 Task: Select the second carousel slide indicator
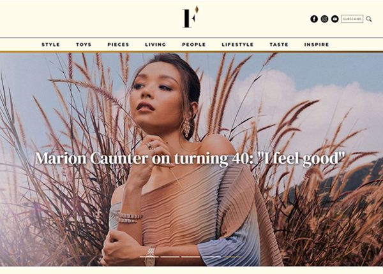tap(170, 257)
